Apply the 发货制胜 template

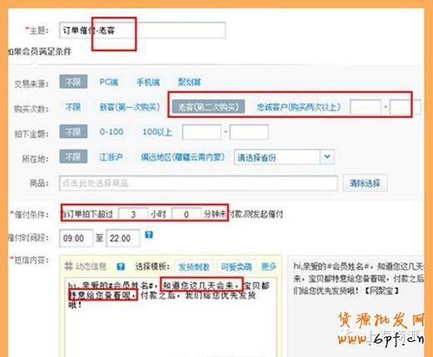click(x=194, y=267)
